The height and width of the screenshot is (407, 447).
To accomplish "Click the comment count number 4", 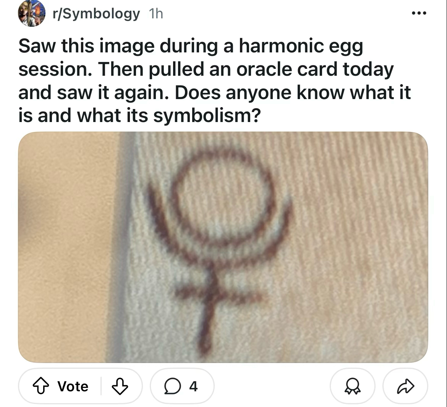I will pos(194,386).
